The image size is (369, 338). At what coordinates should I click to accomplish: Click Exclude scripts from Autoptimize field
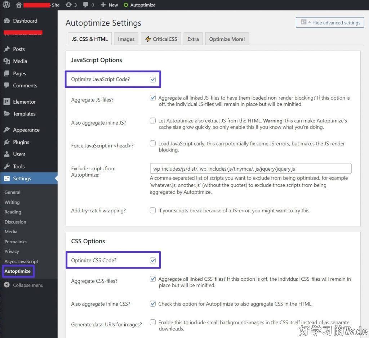pos(251,168)
